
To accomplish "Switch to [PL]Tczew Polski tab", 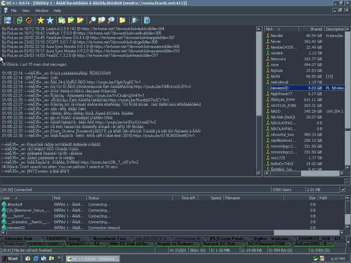I will [x=228, y=239].
